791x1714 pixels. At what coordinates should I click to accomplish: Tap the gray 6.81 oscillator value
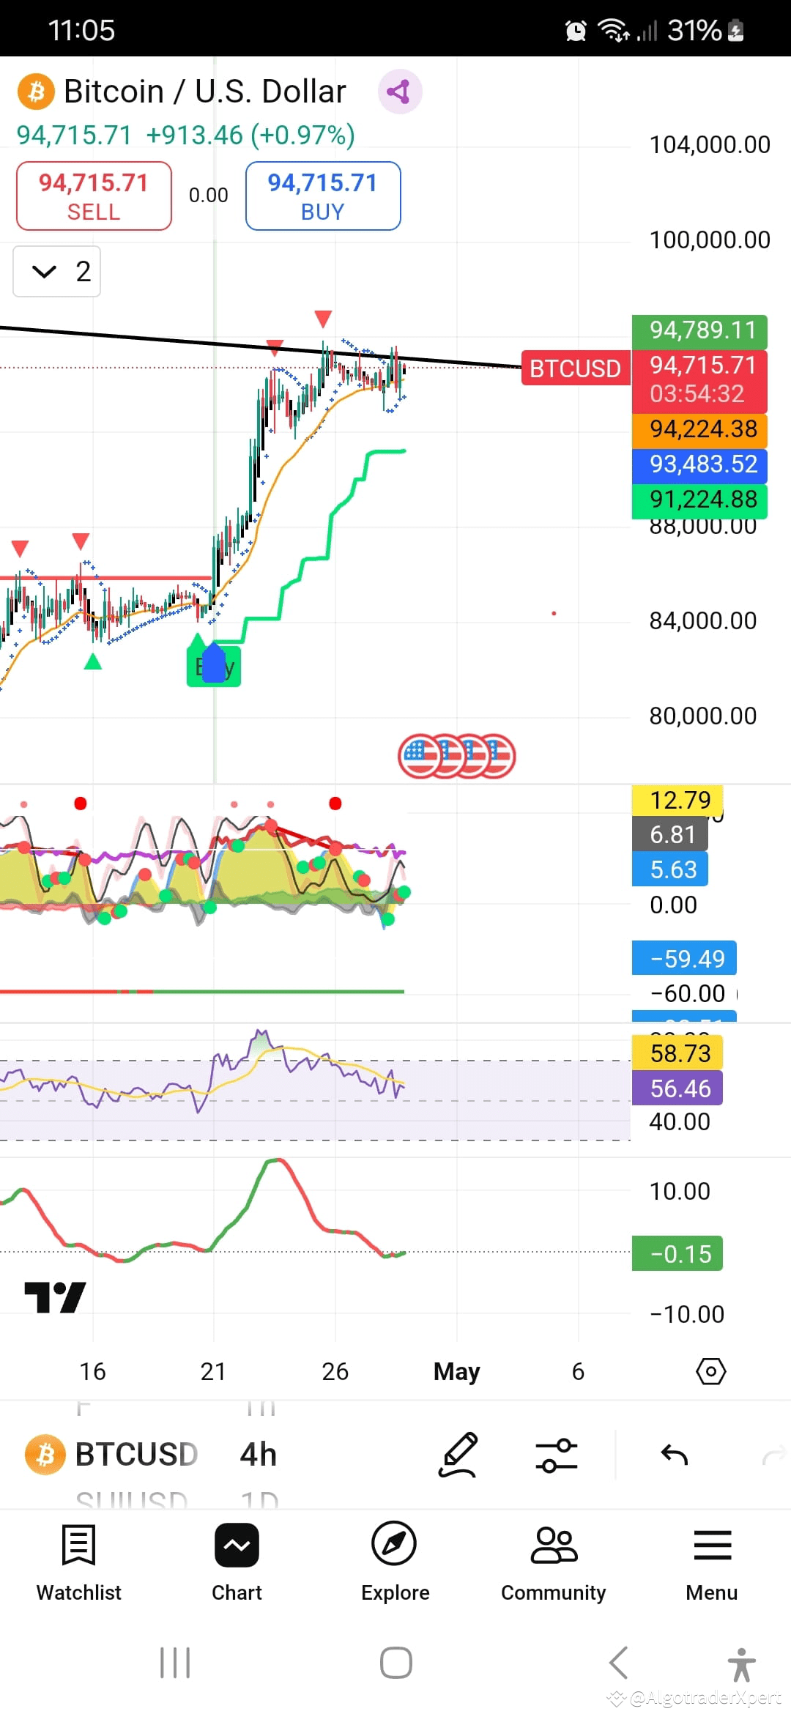click(x=670, y=834)
